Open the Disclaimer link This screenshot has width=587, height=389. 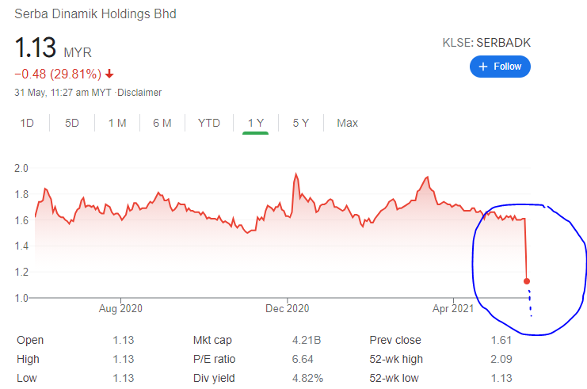point(139,93)
